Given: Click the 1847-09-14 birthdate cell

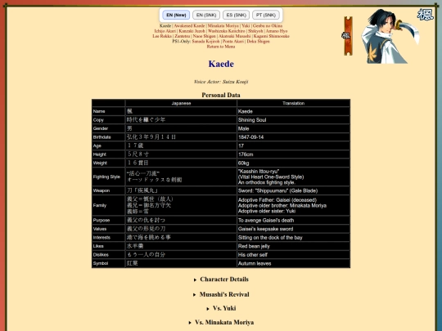Looking at the screenshot, I should 294,137.
